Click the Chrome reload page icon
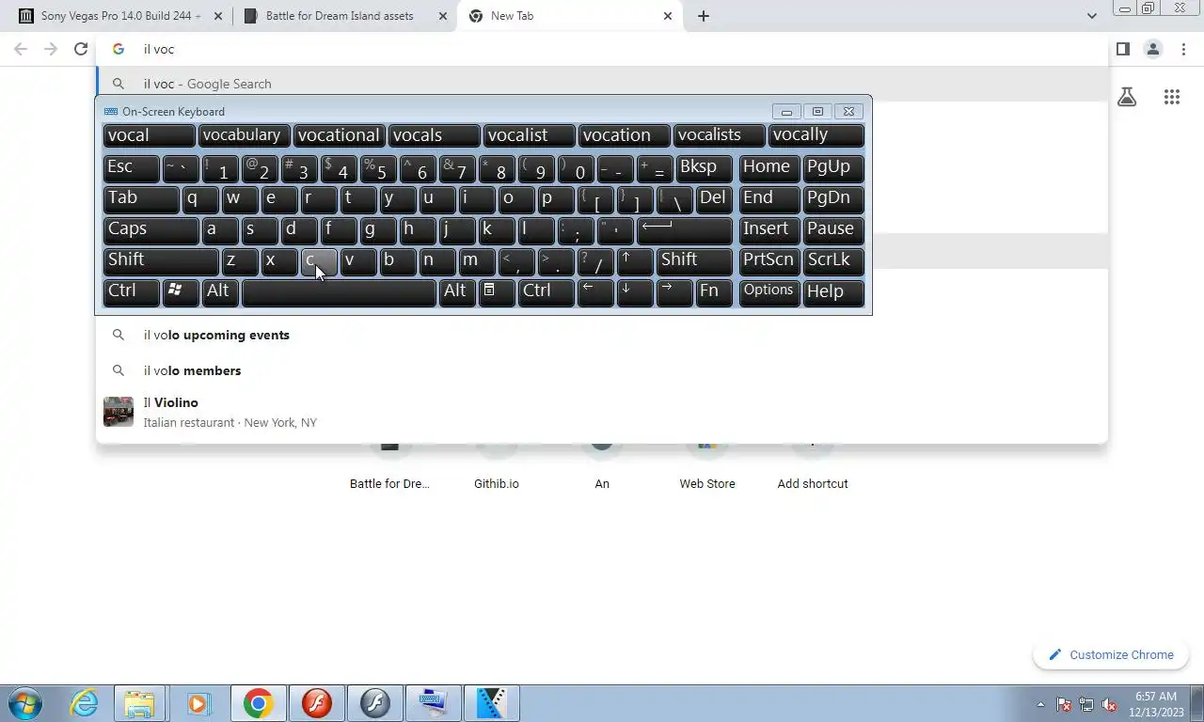Screen dimensions: 1204x722 click(81, 49)
